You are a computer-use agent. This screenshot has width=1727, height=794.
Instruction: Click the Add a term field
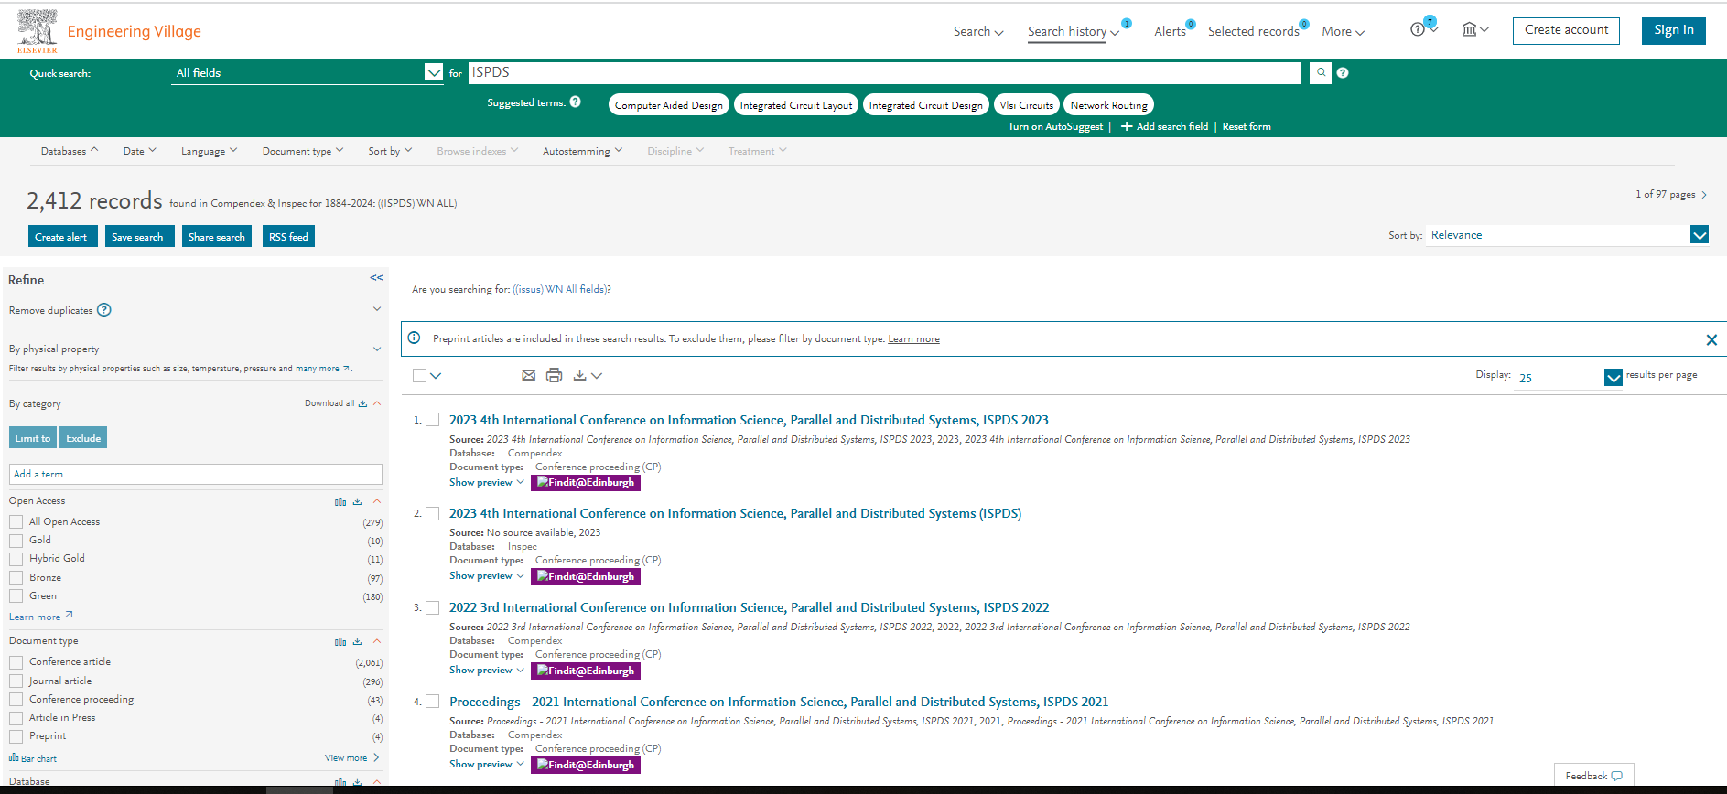pyautogui.click(x=196, y=474)
